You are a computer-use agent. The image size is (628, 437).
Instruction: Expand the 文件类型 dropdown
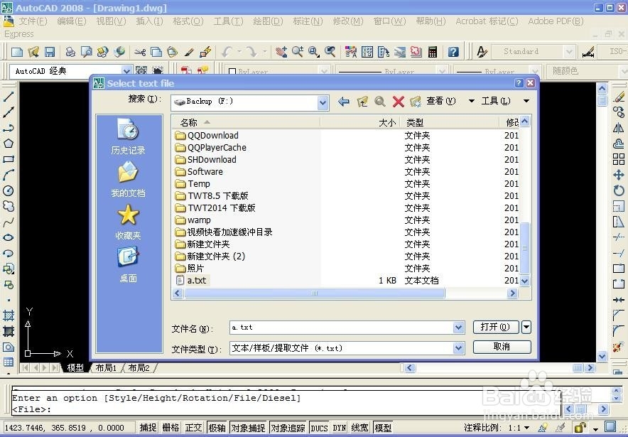pos(459,348)
